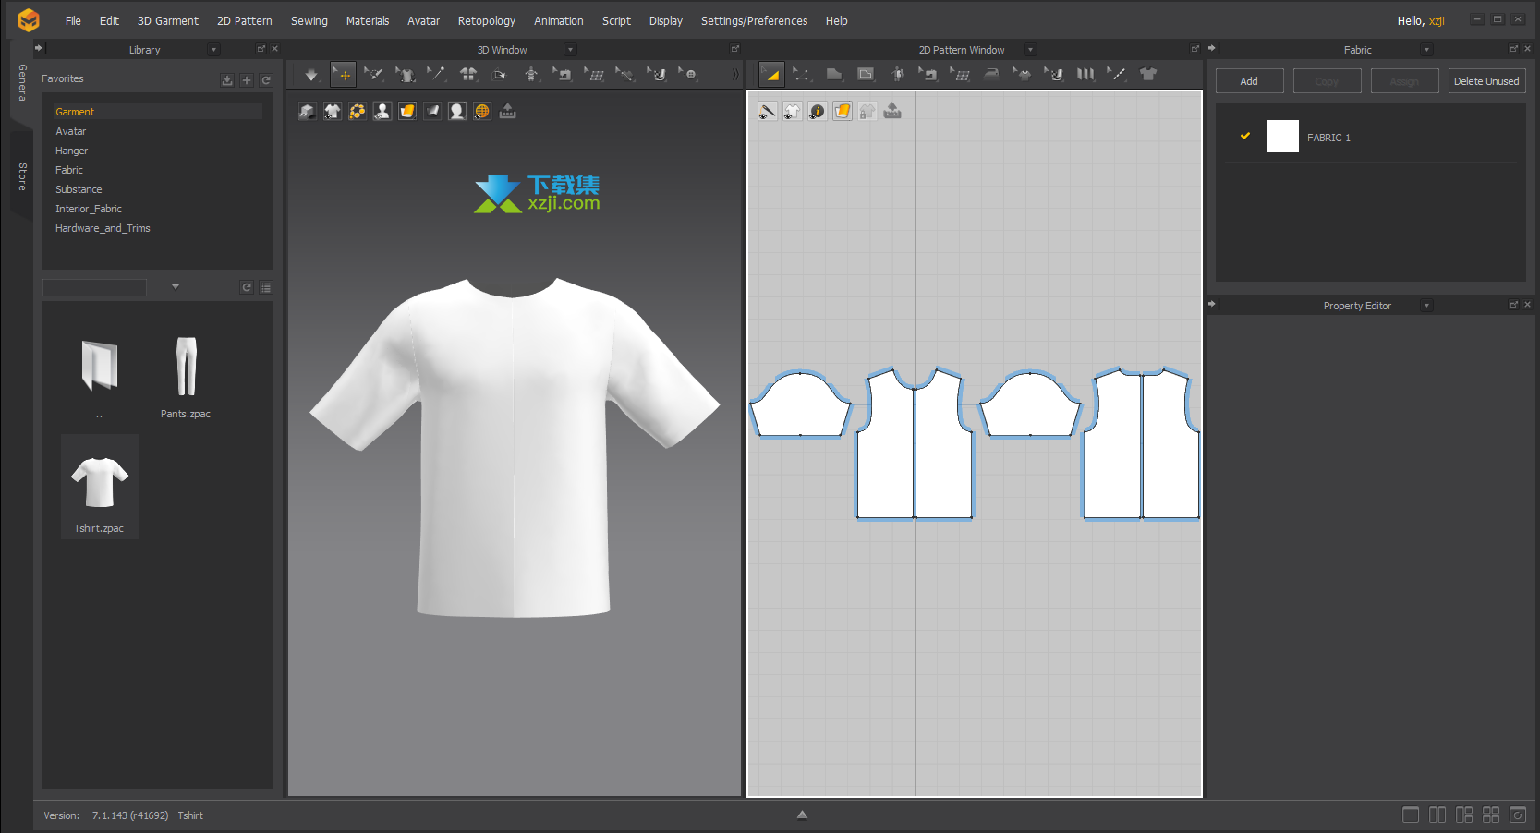Click the Simulate down-arrow icon in 3D toolbar
1540x833 pixels.
pyautogui.click(x=311, y=75)
